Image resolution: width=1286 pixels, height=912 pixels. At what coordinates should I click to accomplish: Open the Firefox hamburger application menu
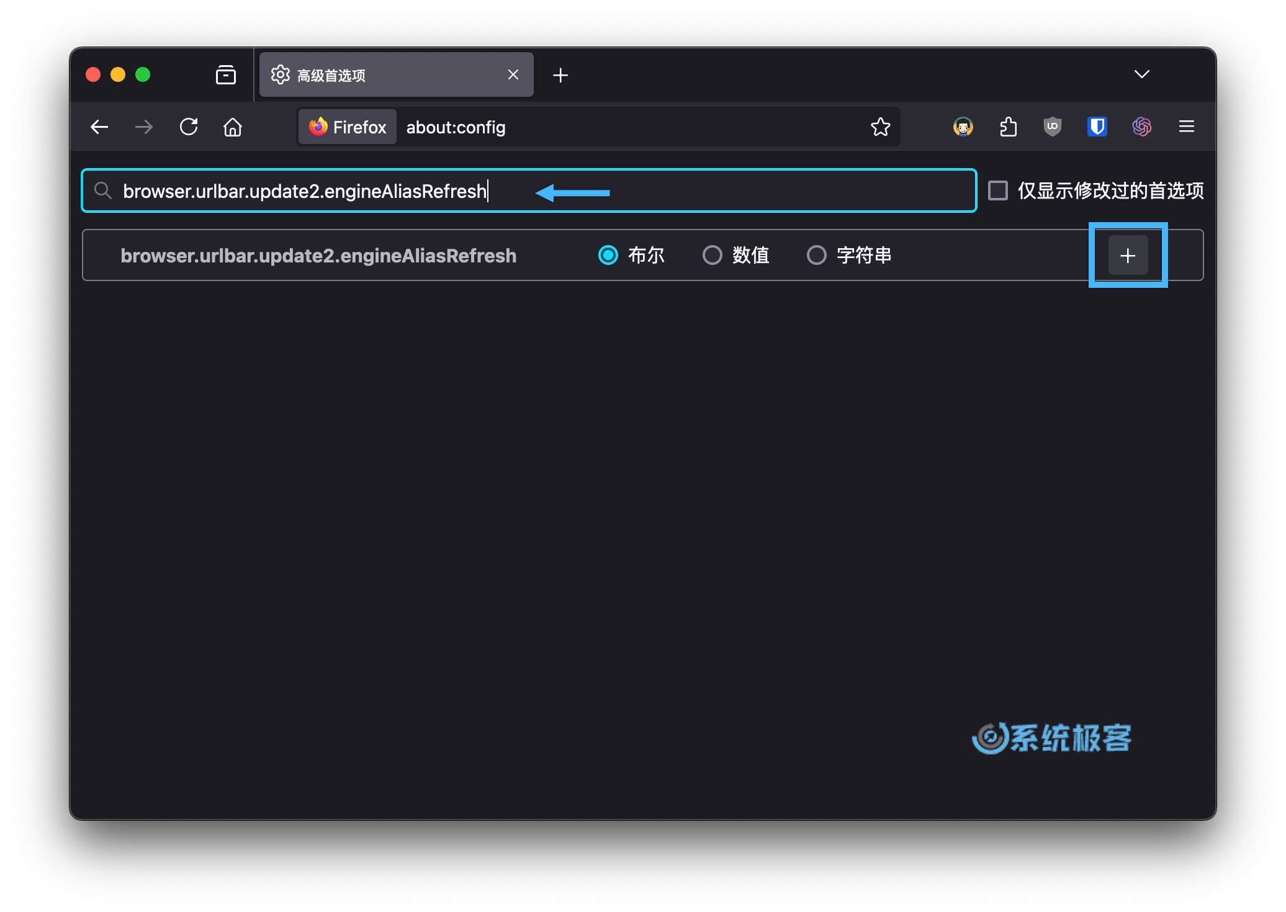1187,127
